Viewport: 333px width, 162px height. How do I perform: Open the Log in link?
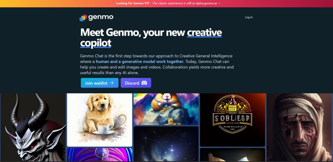pyautogui.click(x=249, y=17)
